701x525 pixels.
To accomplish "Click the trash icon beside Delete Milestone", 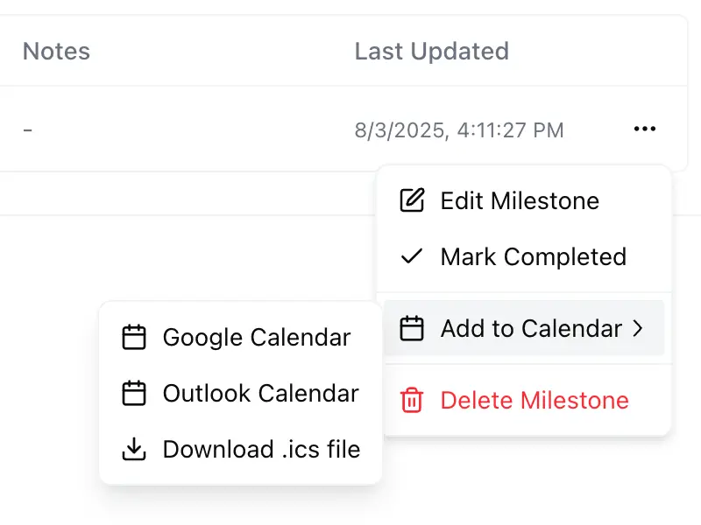I will click(411, 400).
